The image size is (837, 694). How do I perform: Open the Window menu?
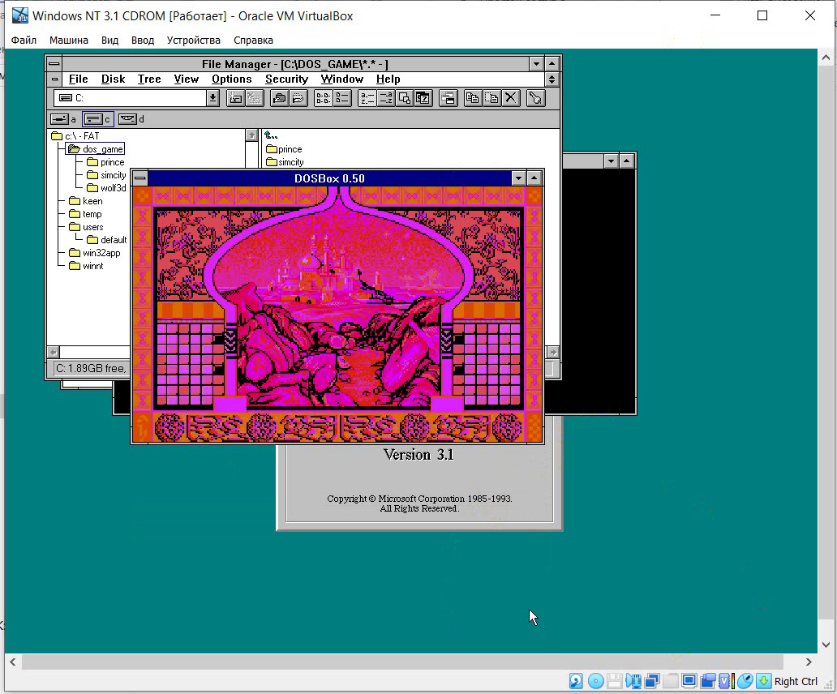[341, 79]
